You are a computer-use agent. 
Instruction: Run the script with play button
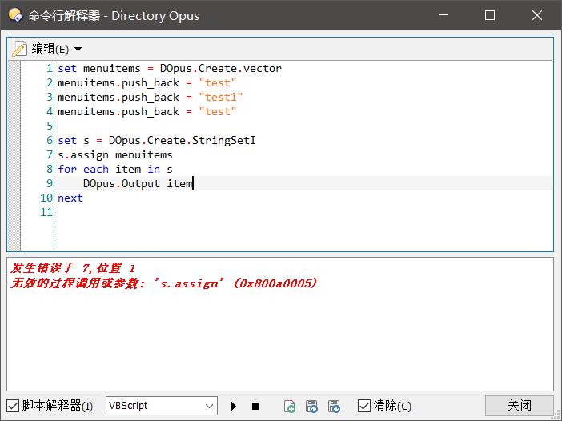click(x=234, y=406)
